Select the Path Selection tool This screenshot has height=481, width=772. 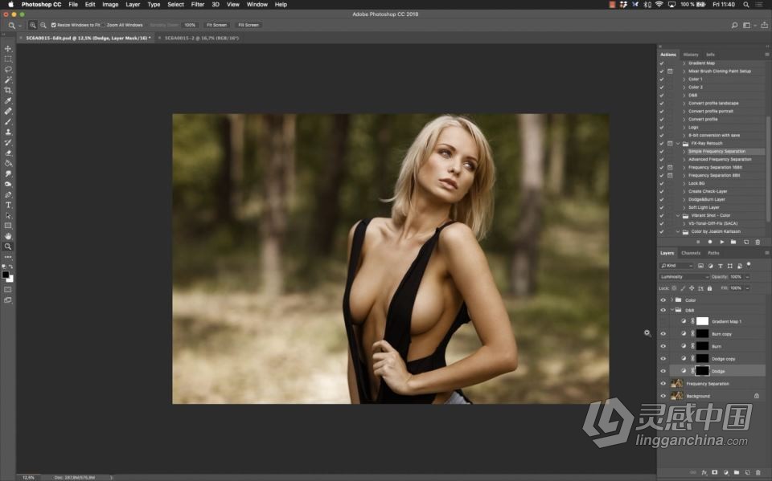8,215
